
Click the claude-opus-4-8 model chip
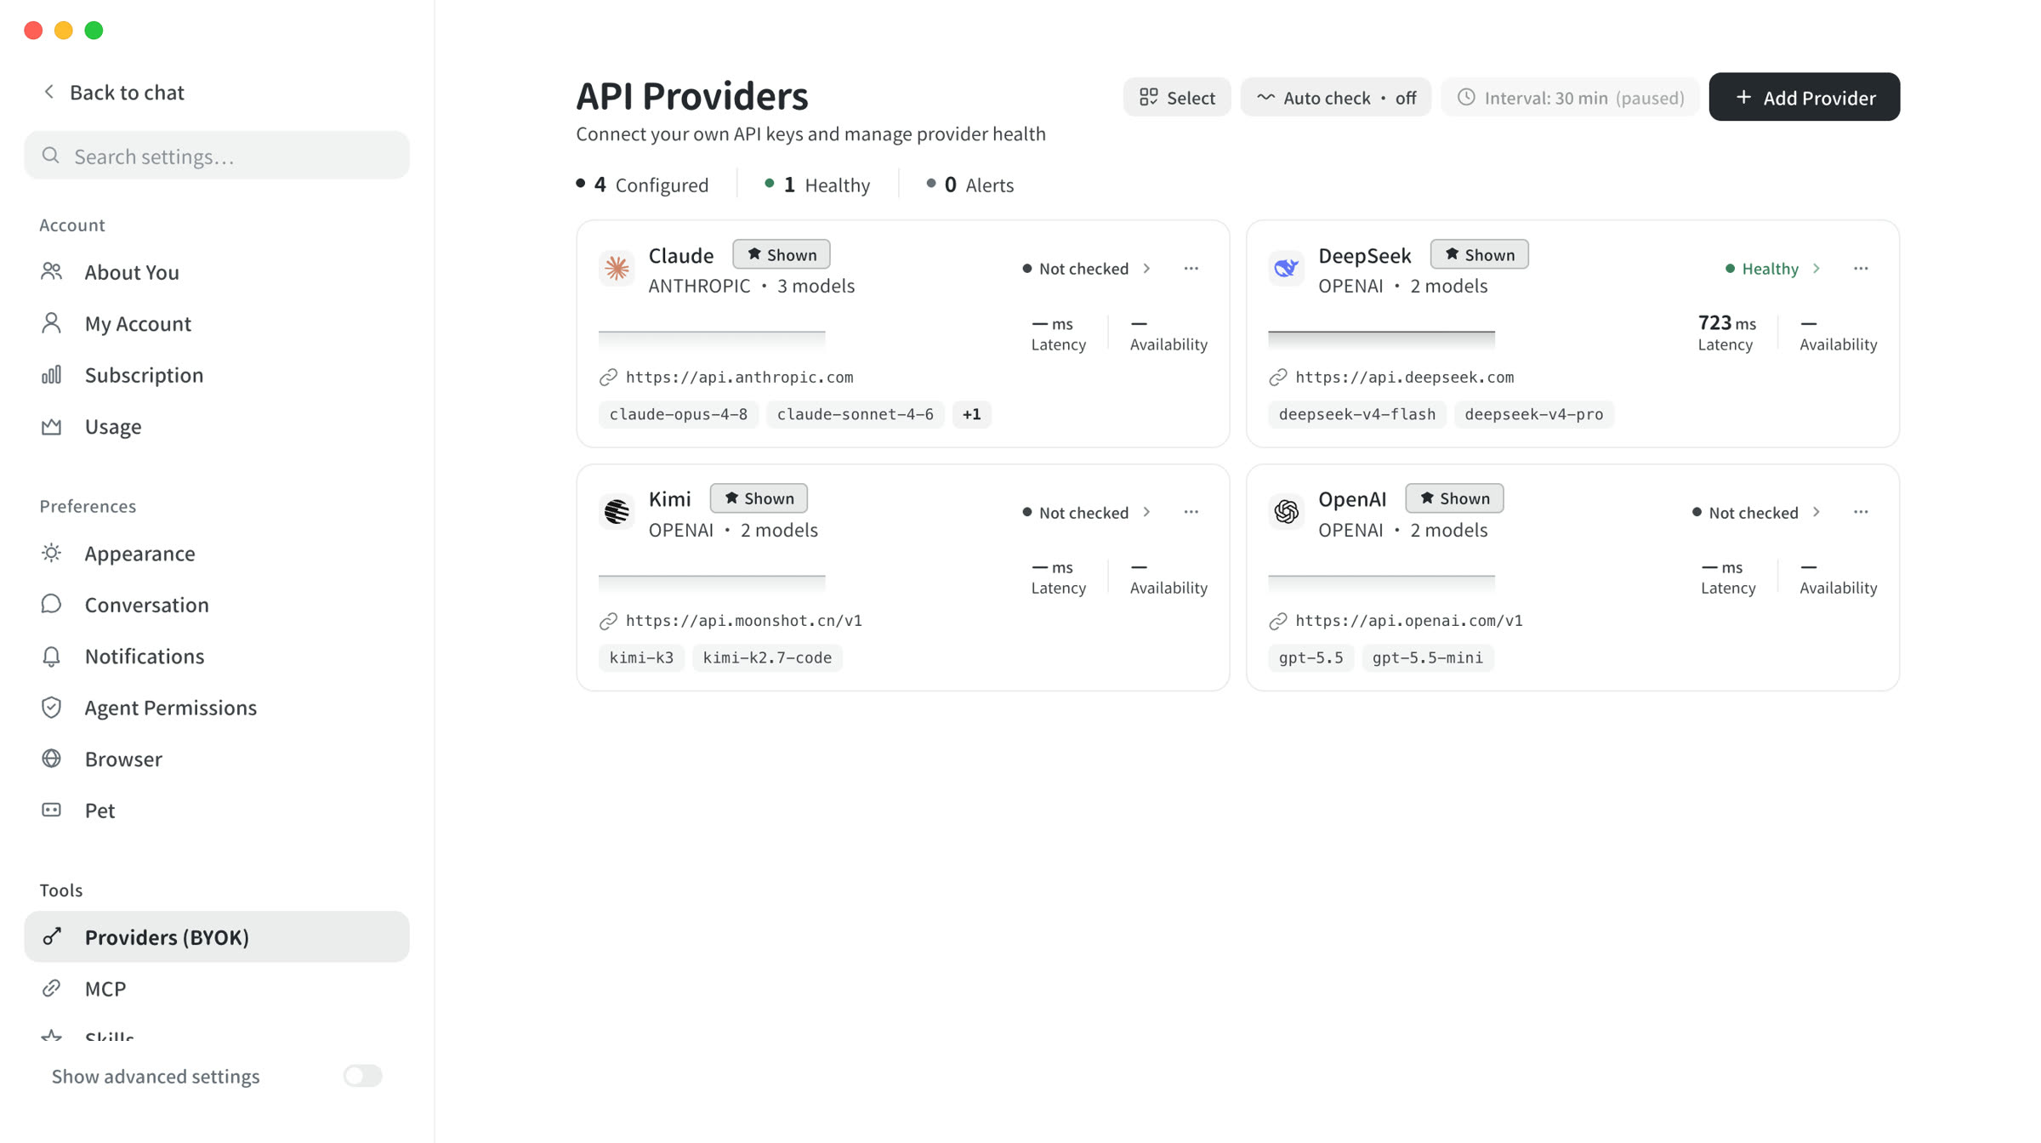pyautogui.click(x=679, y=414)
